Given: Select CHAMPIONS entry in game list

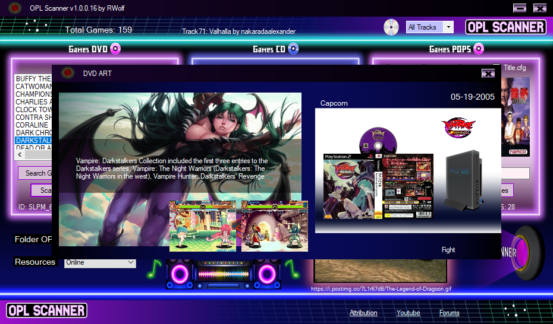Looking at the screenshot, I should [x=33, y=94].
